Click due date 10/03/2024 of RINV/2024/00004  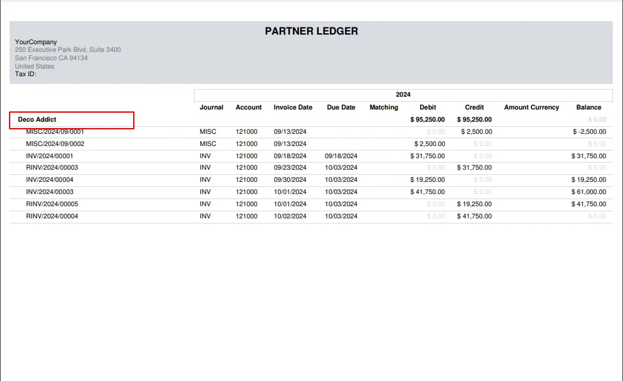[341, 216]
